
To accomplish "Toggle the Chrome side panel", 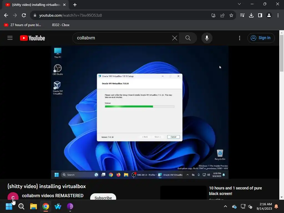I will (x=260, y=16).
